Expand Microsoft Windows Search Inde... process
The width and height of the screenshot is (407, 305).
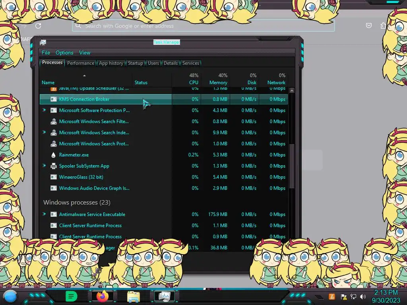click(44, 132)
